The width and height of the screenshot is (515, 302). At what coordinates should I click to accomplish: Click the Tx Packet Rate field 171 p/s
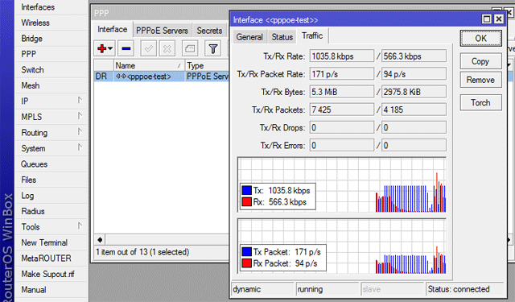coord(341,74)
